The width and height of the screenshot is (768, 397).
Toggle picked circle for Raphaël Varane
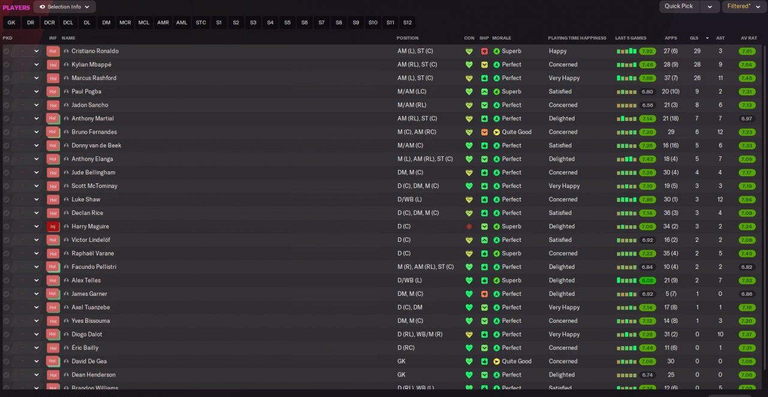pyautogui.click(x=7, y=254)
